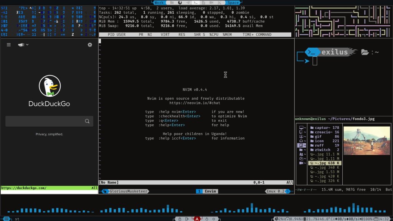Click the Space label in top bar
393x221 pixels.
click(x=233, y=3)
